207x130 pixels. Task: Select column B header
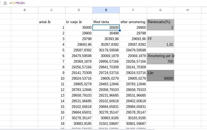pyautogui.click(x=24, y=10)
